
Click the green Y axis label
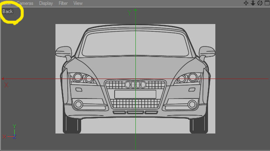click(129, 13)
